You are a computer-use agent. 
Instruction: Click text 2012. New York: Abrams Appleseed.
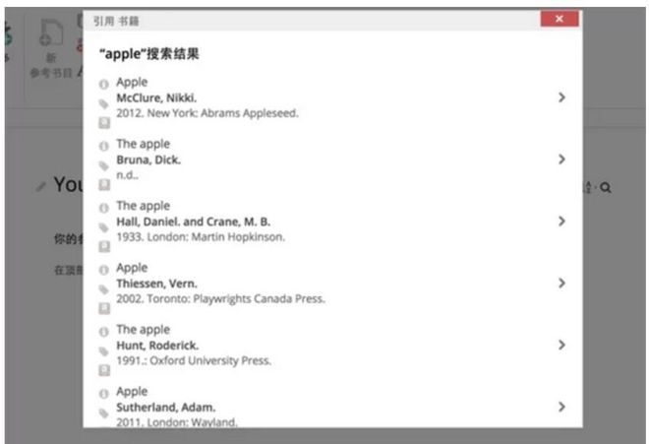tap(207, 113)
